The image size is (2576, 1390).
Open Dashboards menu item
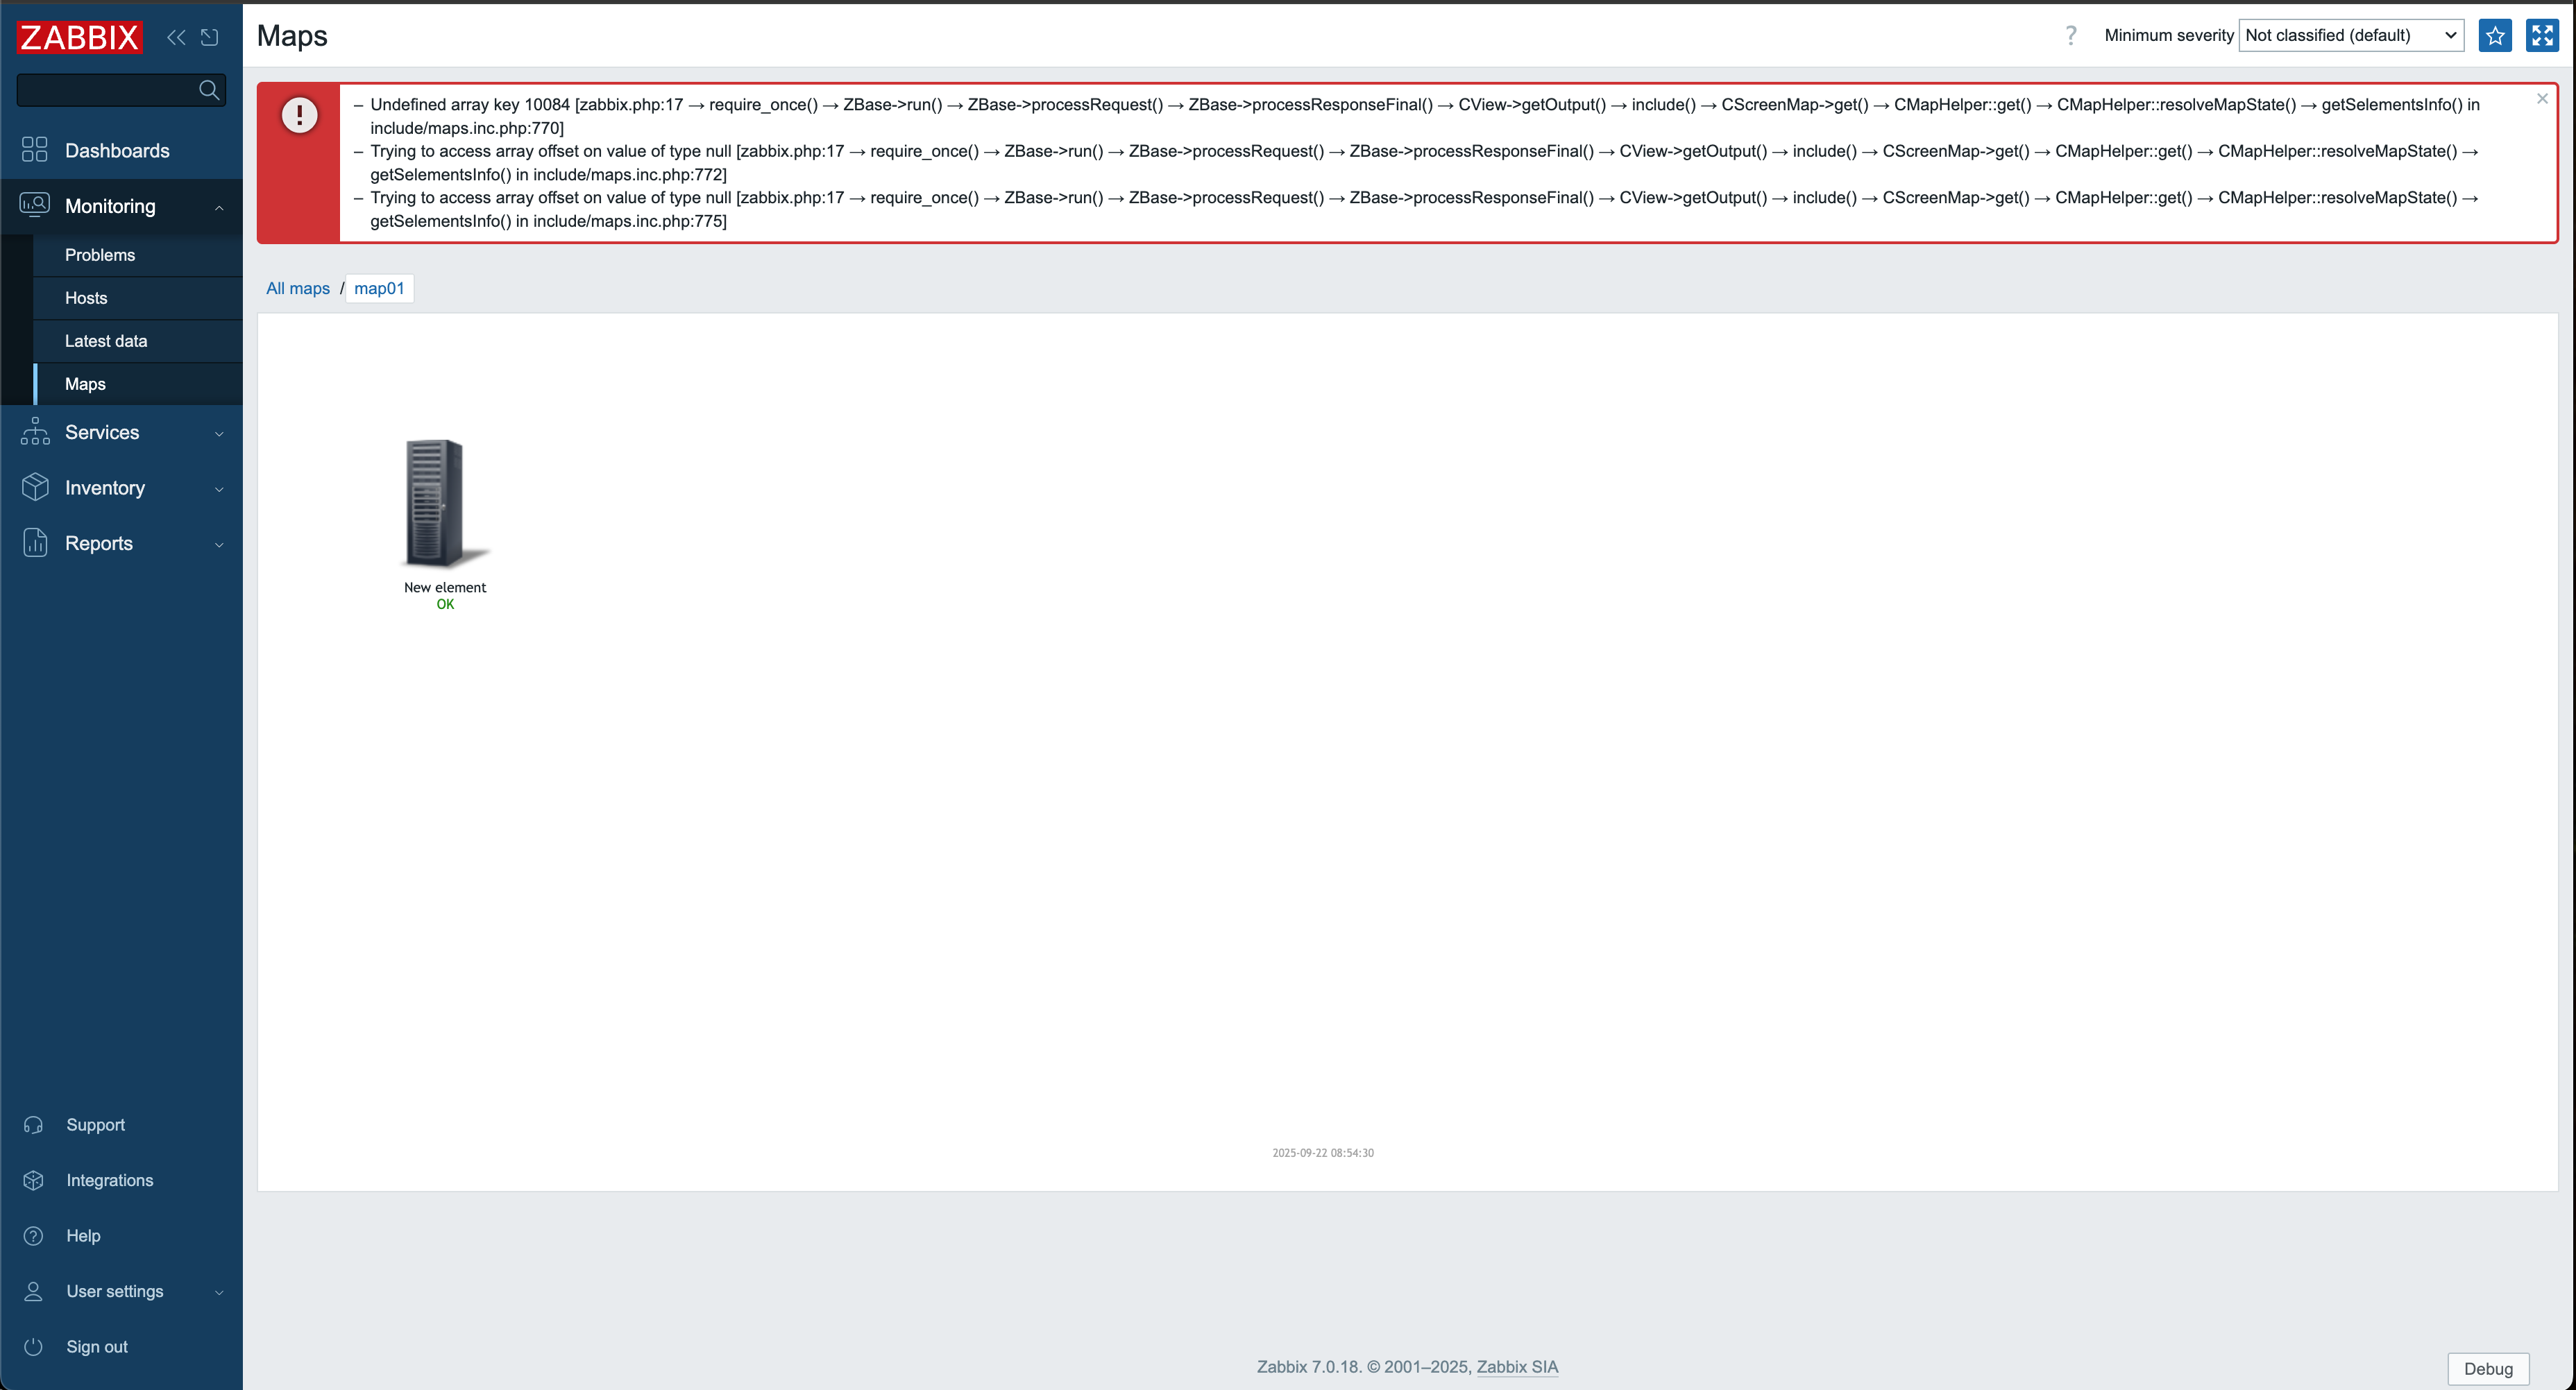click(x=117, y=151)
